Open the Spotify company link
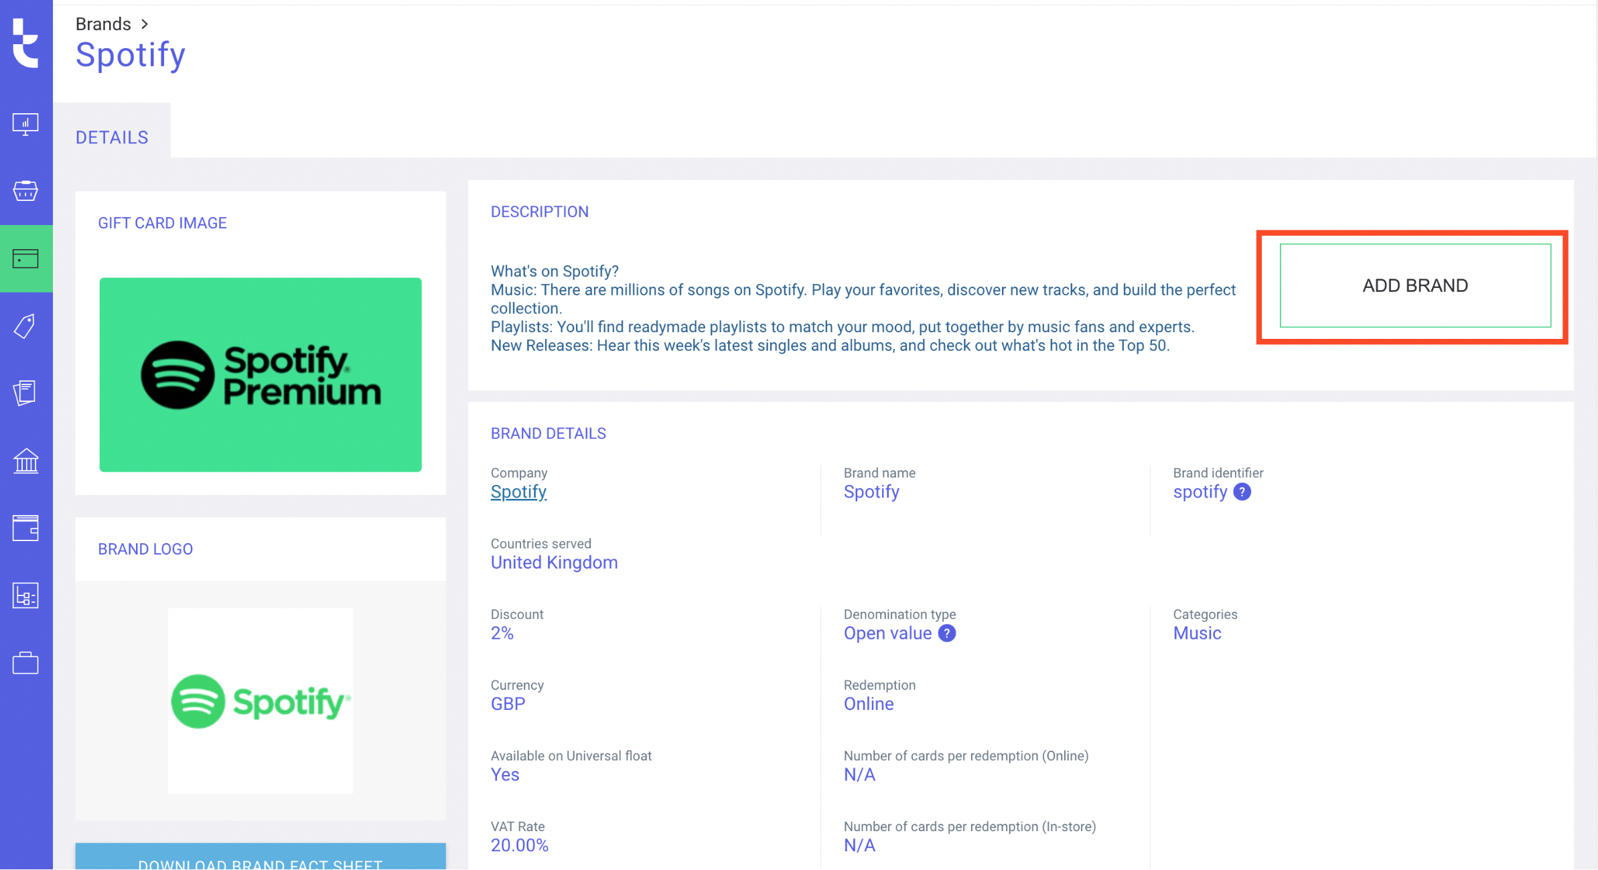Screen dimensions: 1598x870 (x=518, y=492)
